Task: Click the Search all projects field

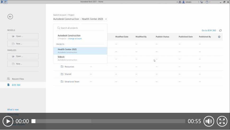Action: click(x=80, y=28)
